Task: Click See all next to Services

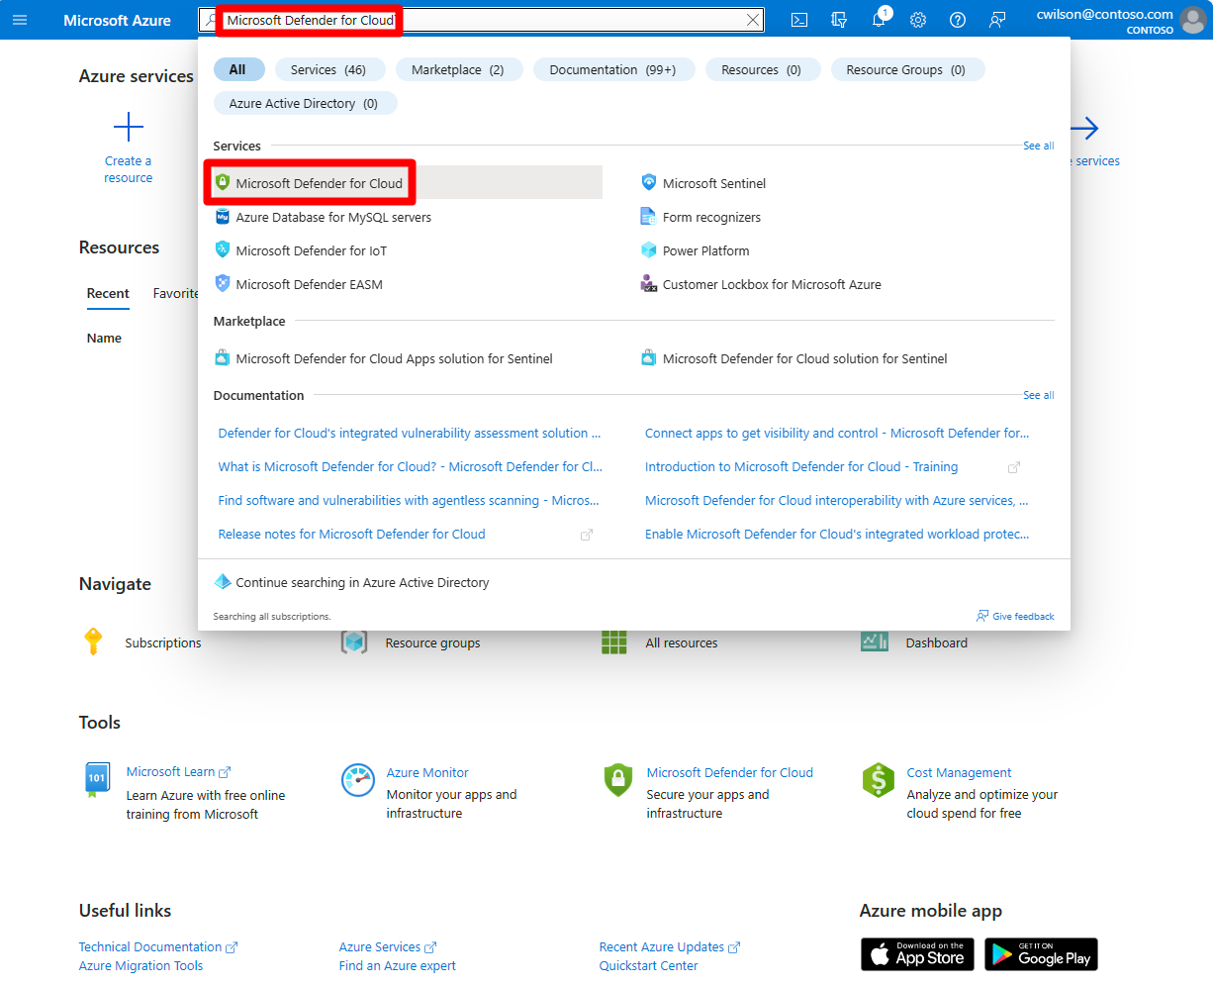Action: (1038, 146)
